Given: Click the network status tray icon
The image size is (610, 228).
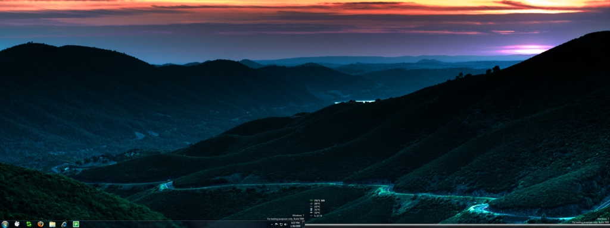Looking at the screenshot, I should (281, 224).
